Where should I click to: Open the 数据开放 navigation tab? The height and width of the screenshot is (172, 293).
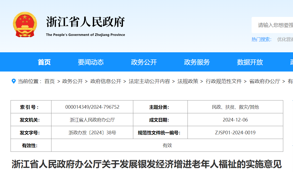pos(250,62)
